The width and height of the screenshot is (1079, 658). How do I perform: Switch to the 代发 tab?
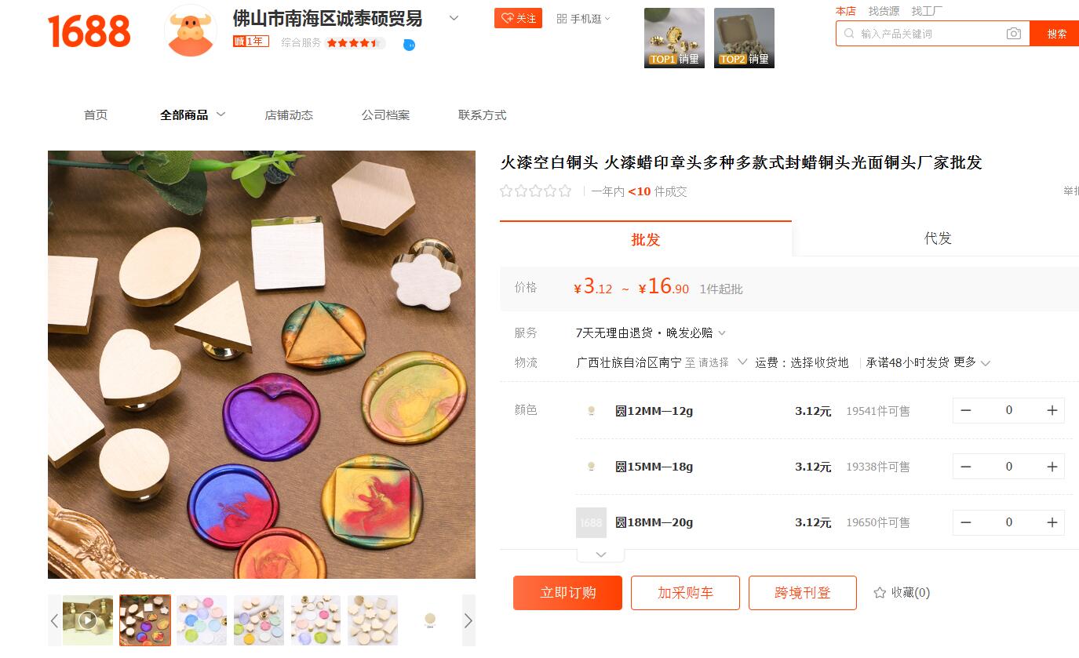coord(937,238)
